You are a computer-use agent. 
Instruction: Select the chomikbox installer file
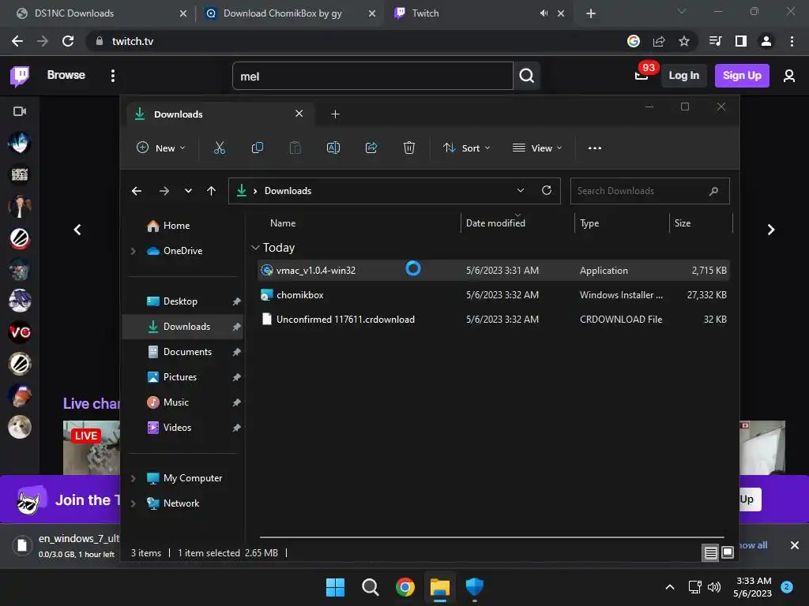pos(493,295)
